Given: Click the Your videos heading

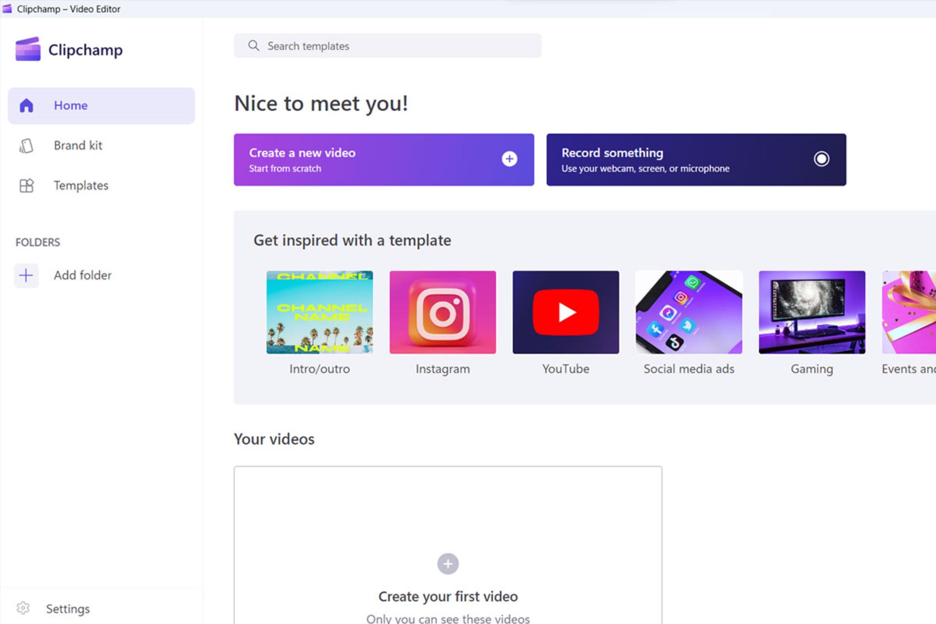Looking at the screenshot, I should pos(274,439).
